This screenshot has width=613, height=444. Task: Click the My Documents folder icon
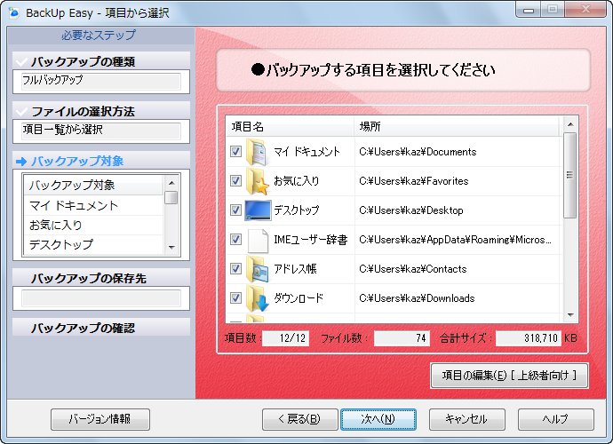[257, 152]
